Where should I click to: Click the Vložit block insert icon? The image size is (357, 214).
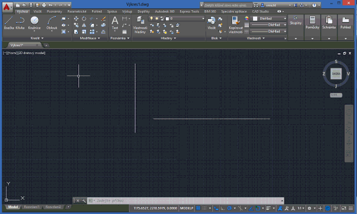pos(211,23)
